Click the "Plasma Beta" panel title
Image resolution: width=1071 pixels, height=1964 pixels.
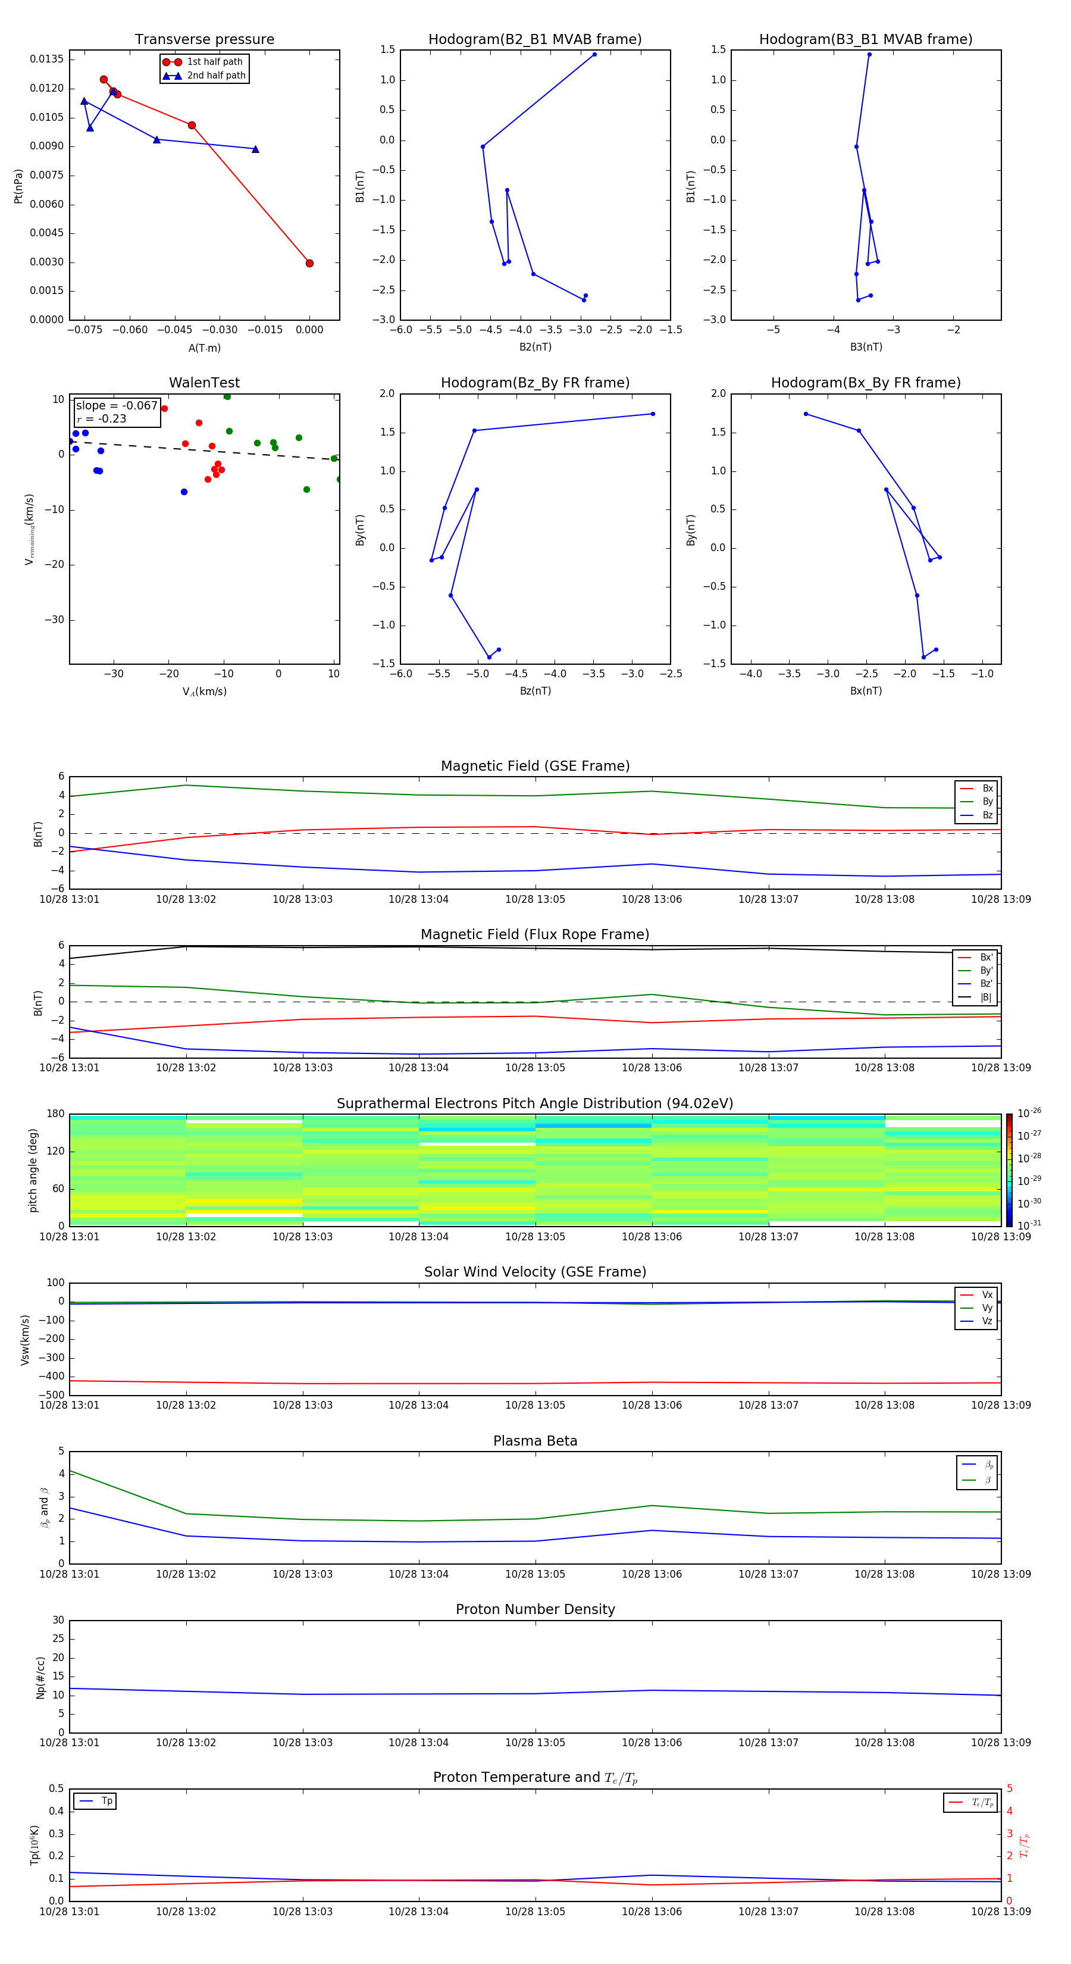coord(535,1441)
